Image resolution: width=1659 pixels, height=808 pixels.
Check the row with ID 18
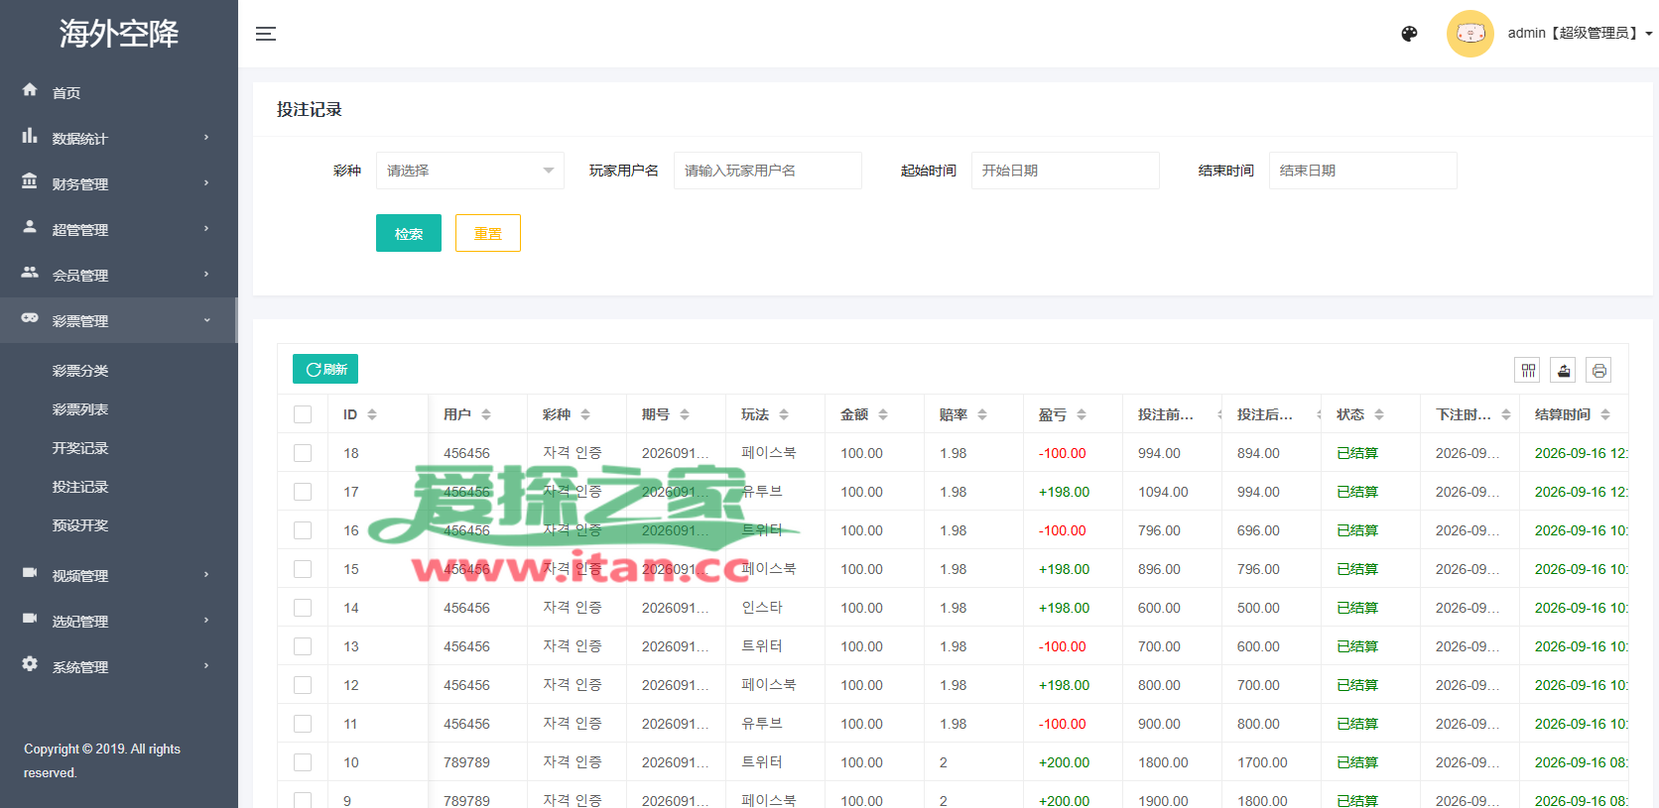[303, 453]
